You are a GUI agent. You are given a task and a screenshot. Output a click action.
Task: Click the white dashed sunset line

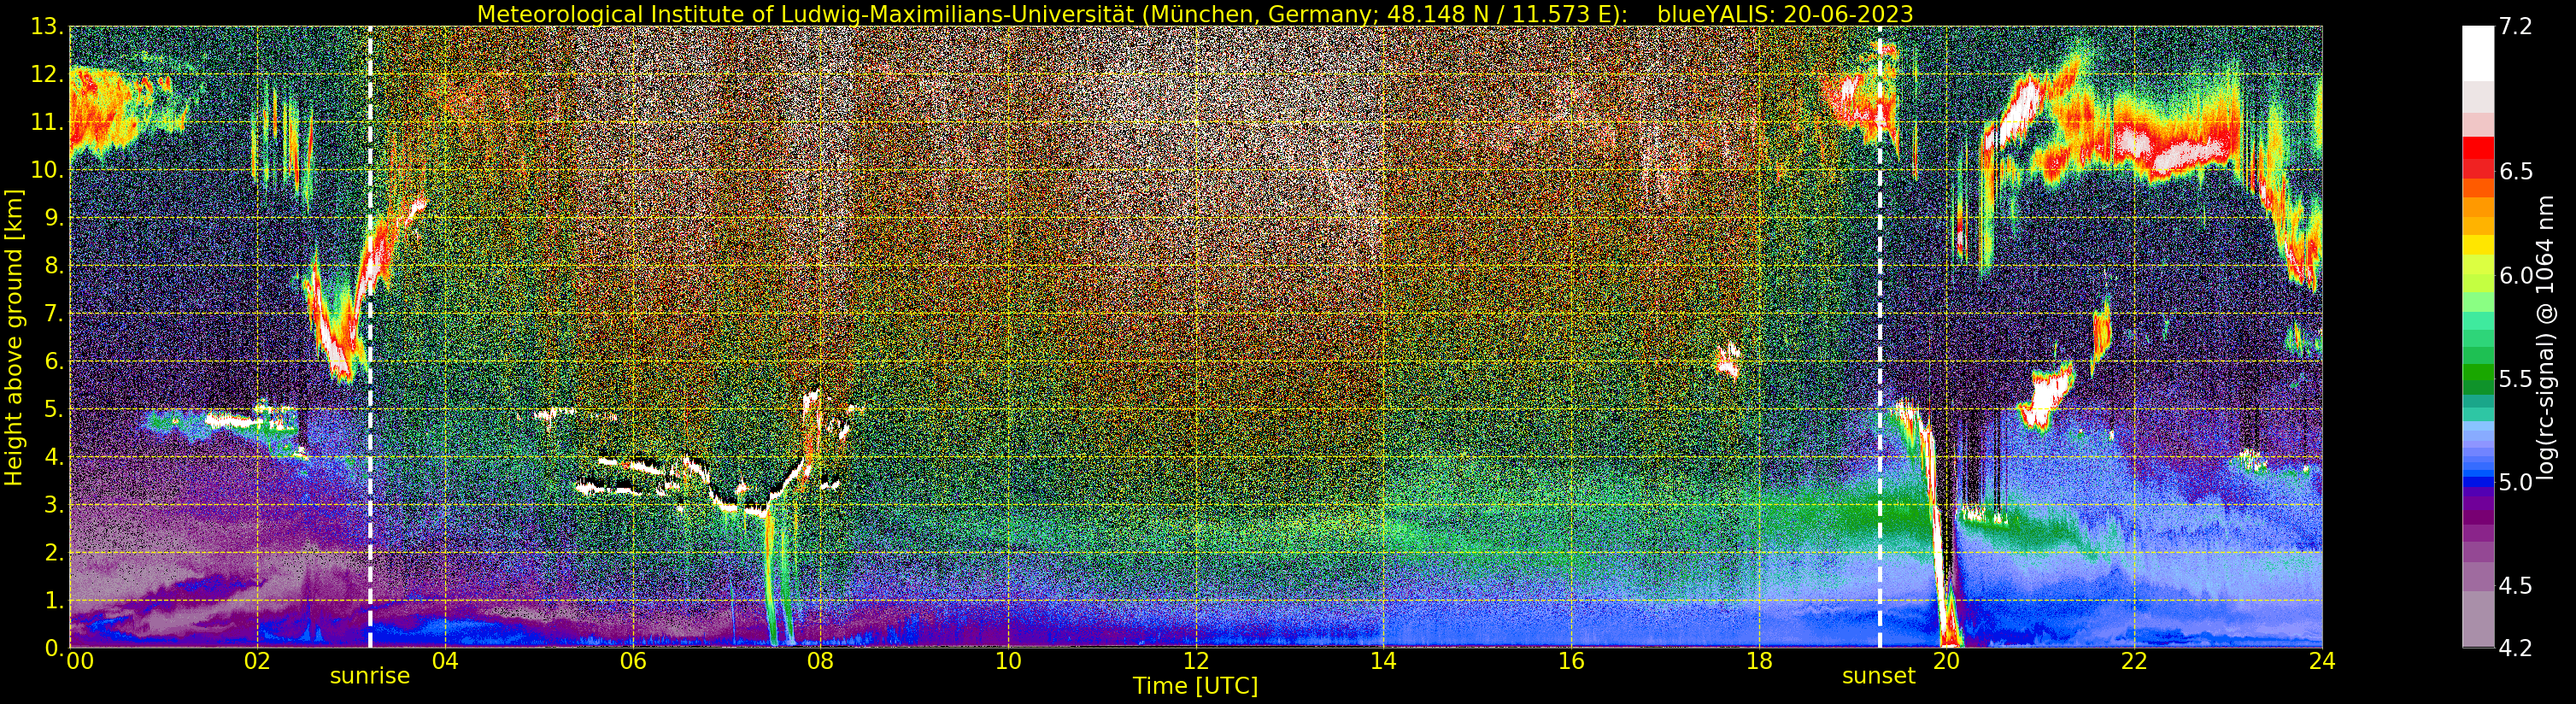1880,337
